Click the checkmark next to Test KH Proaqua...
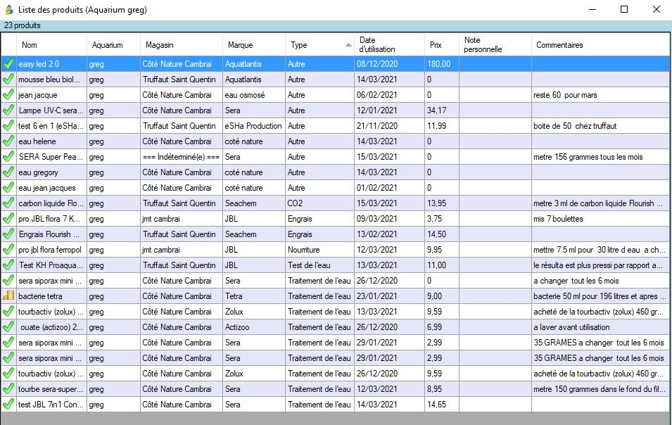Image resolution: width=672 pixels, height=425 pixels. tap(8, 265)
